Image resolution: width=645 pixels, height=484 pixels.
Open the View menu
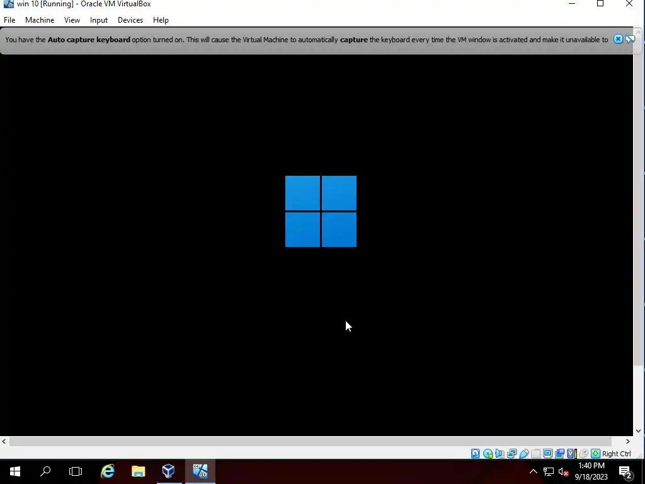(x=72, y=20)
